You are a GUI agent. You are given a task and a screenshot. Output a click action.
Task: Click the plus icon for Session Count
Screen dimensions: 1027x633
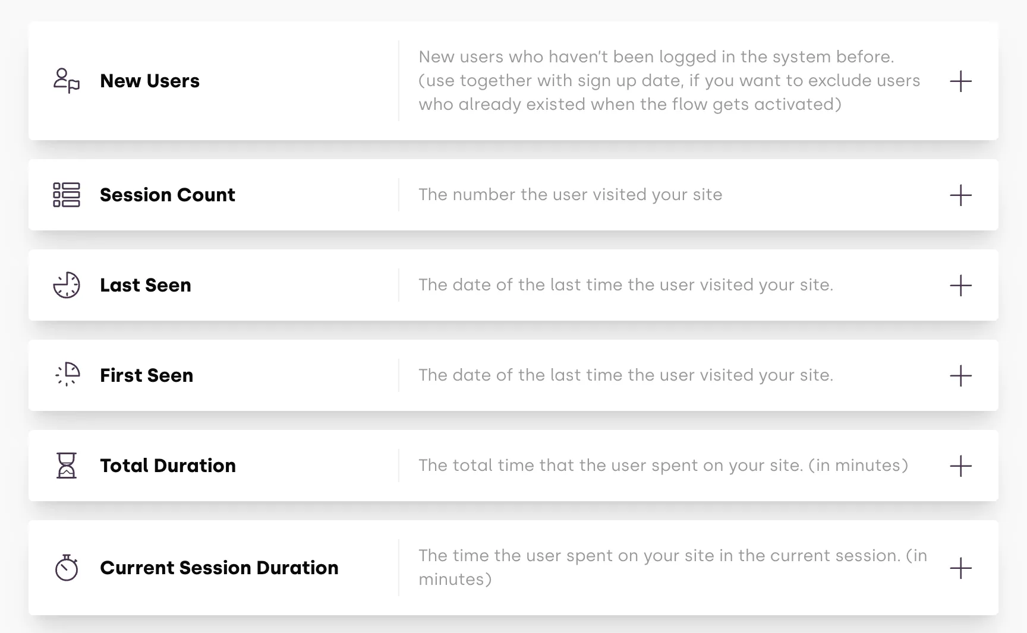pyautogui.click(x=961, y=195)
